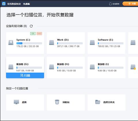Screen dimensions: 138x121
Task: Click the 新加卷 (G:) usage bar
Action: point(29,68)
